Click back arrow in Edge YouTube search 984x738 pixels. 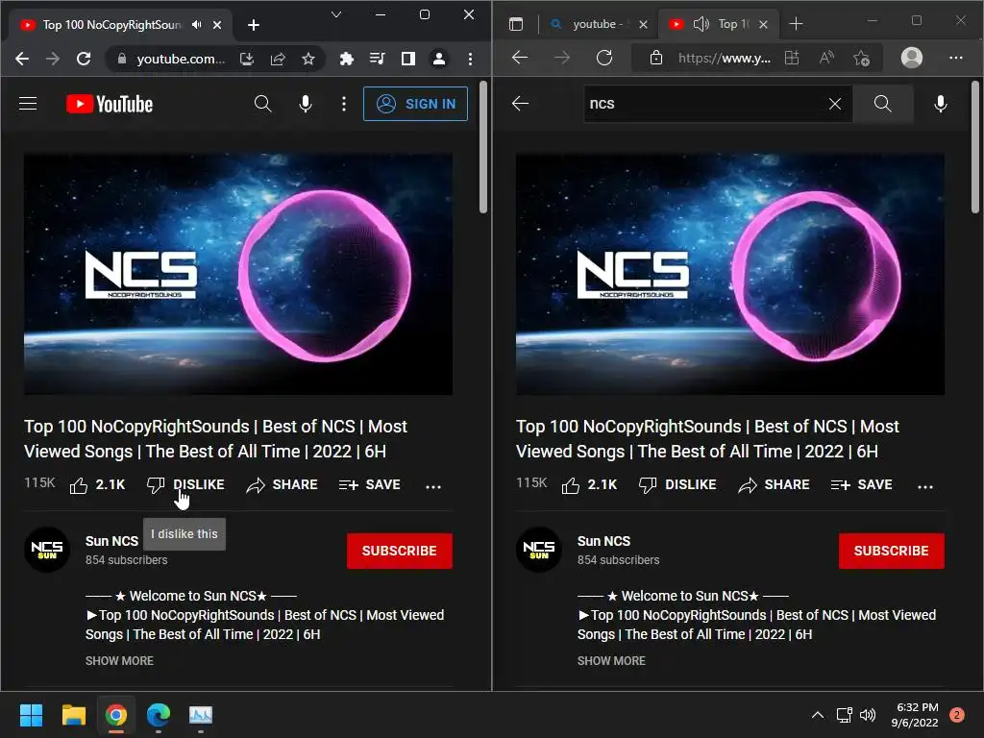[x=520, y=104]
